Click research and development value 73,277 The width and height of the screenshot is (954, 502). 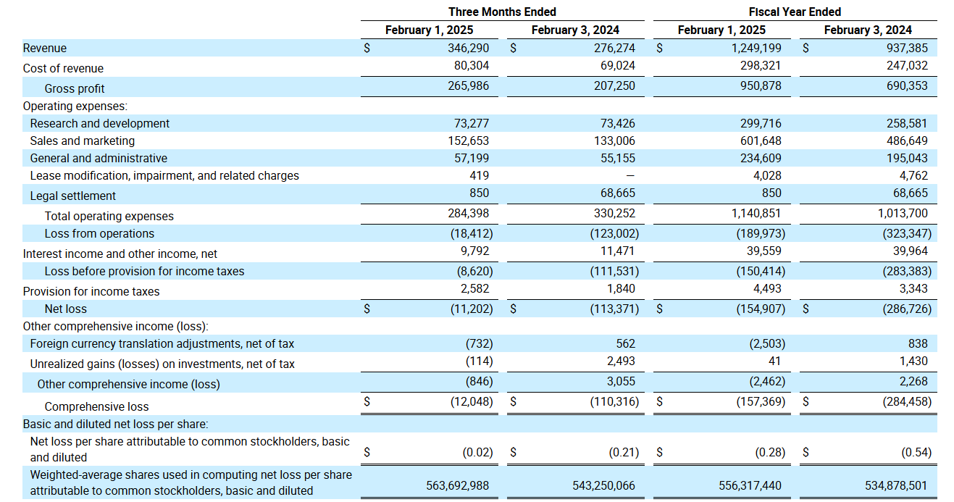[472, 123]
